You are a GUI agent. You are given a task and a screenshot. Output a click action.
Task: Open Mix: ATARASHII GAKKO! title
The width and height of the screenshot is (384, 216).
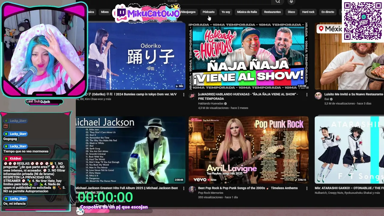point(349,188)
